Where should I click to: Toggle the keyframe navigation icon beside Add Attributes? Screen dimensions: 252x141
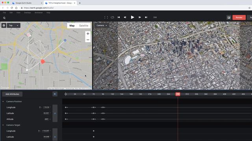tap(55, 94)
